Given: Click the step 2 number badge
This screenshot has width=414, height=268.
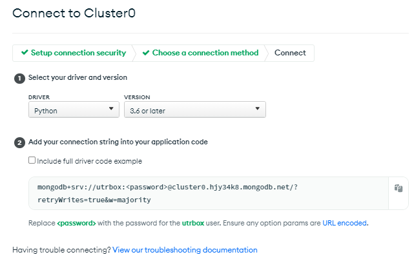Looking at the screenshot, I should click(19, 142).
